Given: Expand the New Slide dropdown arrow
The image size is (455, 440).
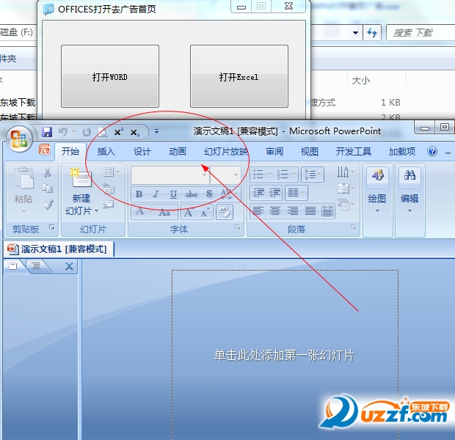Looking at the screenshot, I should (x=96, y=211).
